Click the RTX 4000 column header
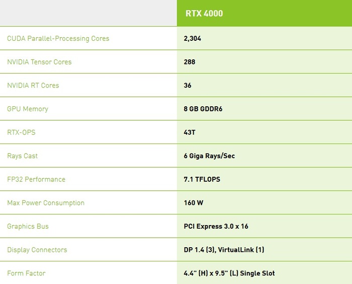 pyautogui.click(x=203, y=14)
